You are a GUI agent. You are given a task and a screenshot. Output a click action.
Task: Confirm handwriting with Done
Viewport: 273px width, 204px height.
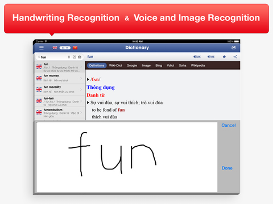click(x=227, y=168)
